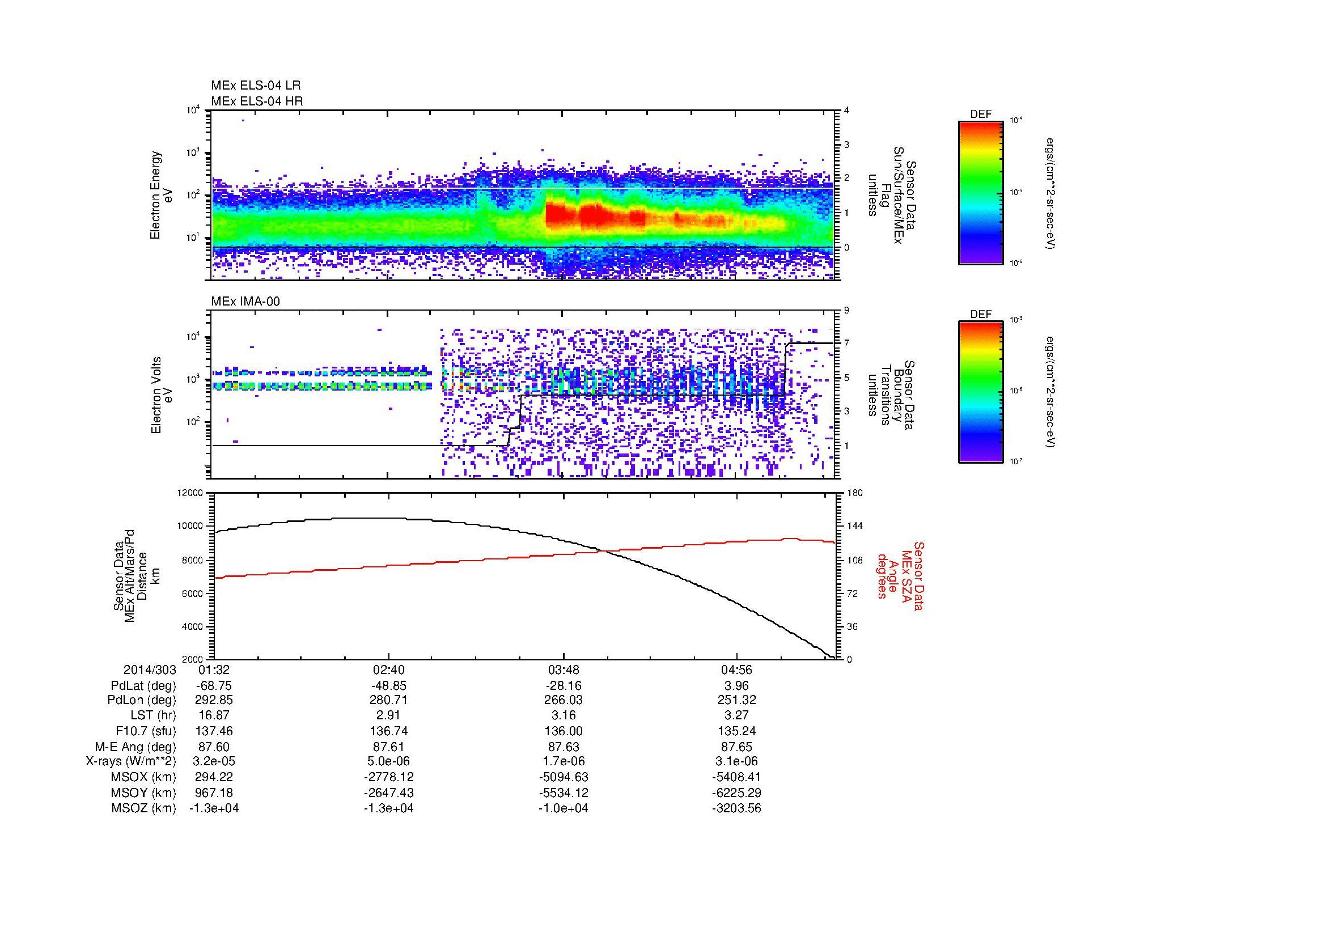Screen dimensions: 1326x937
Task: Click the 180 SZA angle tick label
Action: (x=854, y=493)
